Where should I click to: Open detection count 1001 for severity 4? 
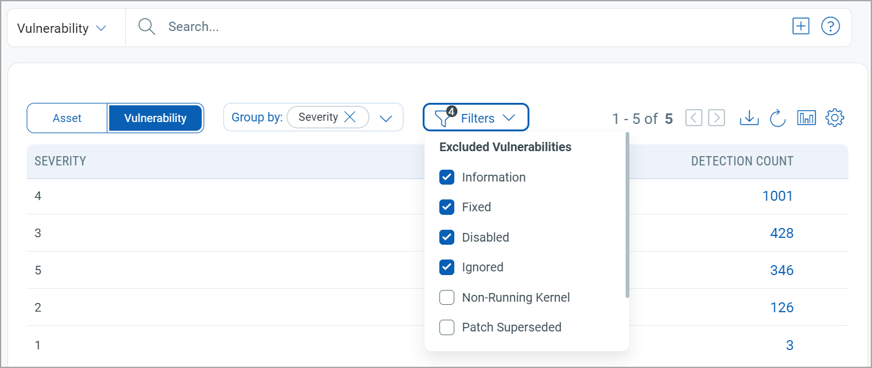[778, 196]
